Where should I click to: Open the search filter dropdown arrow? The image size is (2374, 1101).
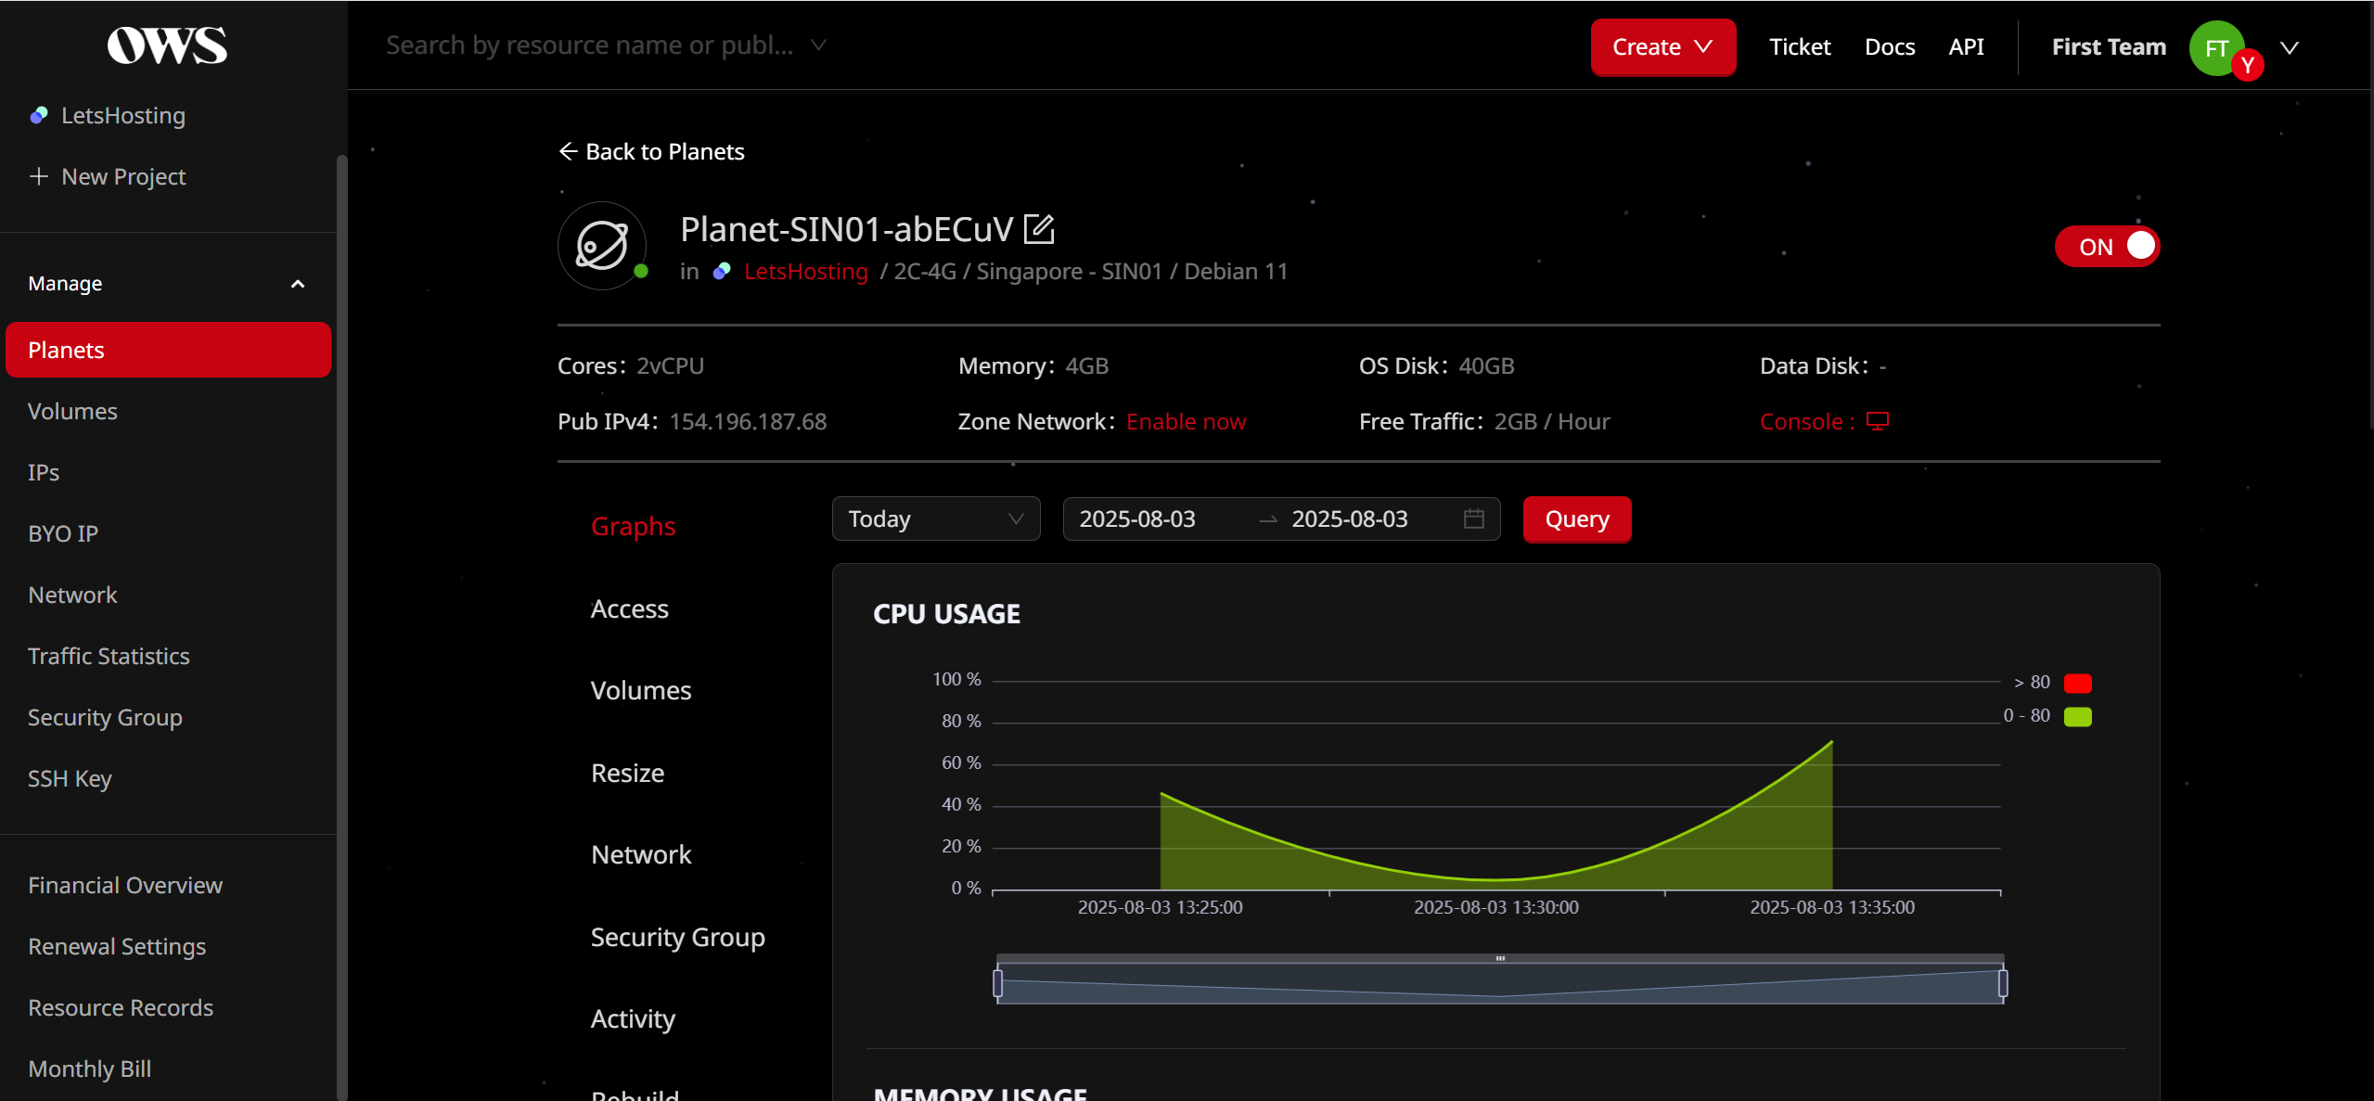(x=818, y=45)
